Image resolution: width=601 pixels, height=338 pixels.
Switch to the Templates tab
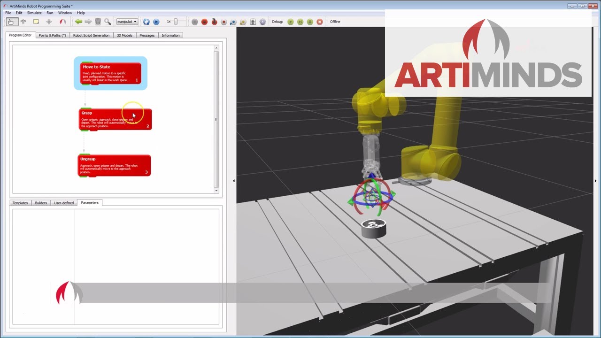coord(20,203)
